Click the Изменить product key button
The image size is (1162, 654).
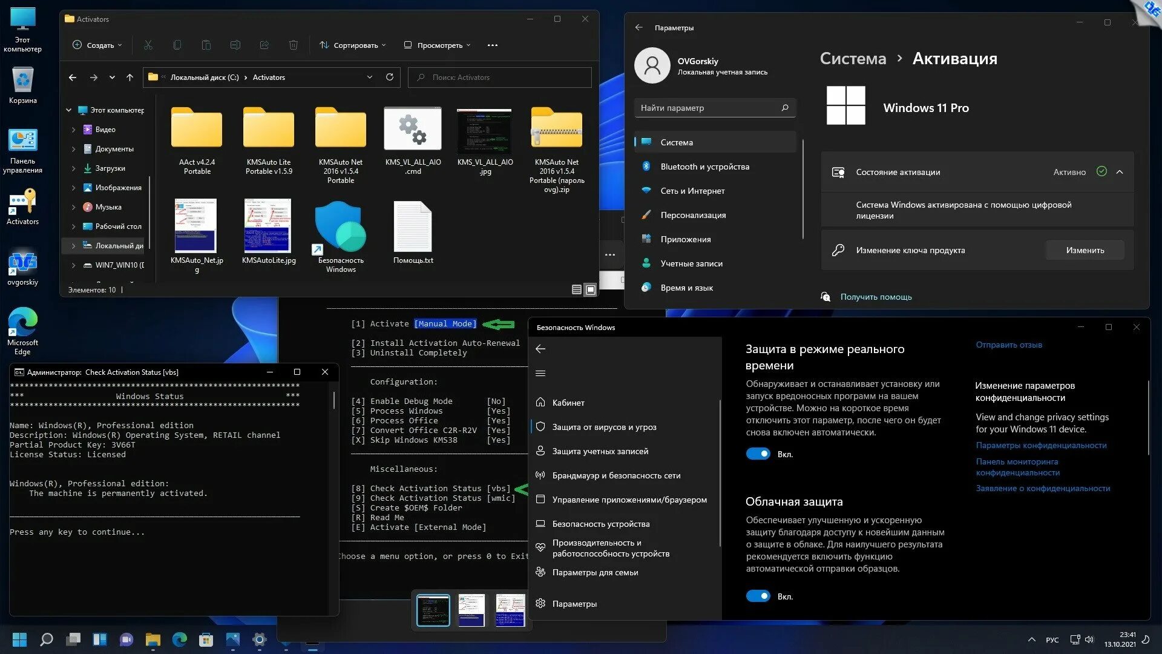pyautogui.click(x=1085, y=250)
